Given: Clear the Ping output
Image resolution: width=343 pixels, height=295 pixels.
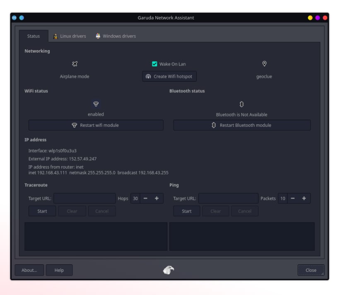Looking at the screenshot, I should click(216, 211).
